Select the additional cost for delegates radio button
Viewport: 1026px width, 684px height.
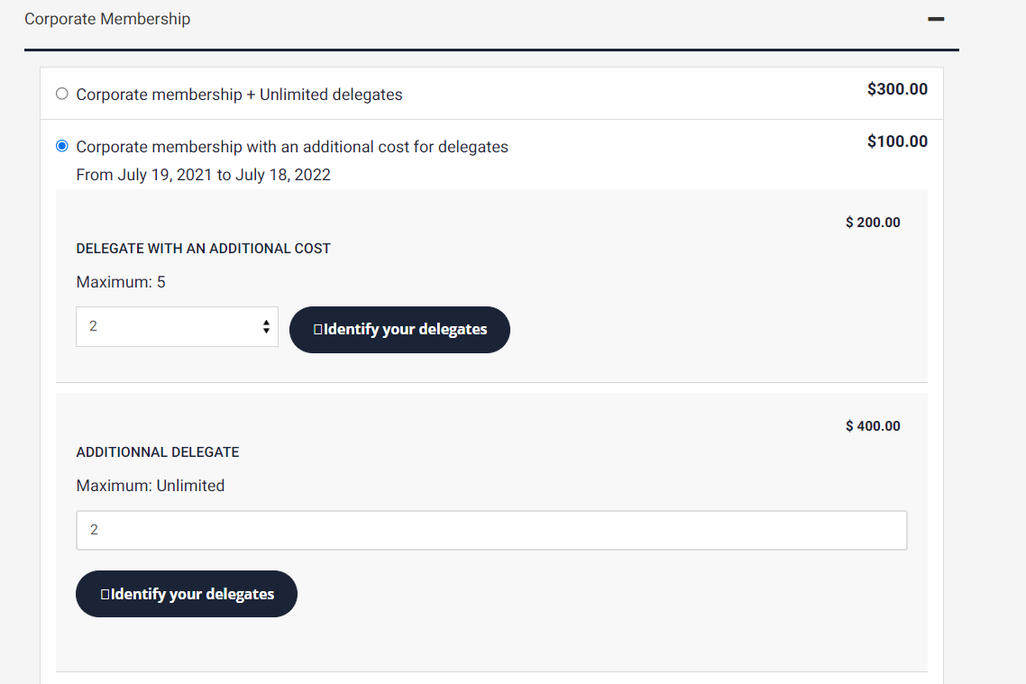[x=62, y=146]
